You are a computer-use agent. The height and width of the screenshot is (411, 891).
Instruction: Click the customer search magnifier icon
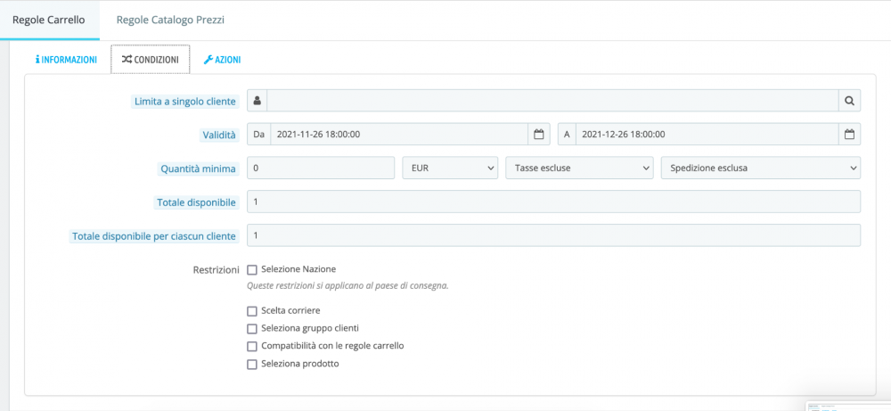[849, 101]
